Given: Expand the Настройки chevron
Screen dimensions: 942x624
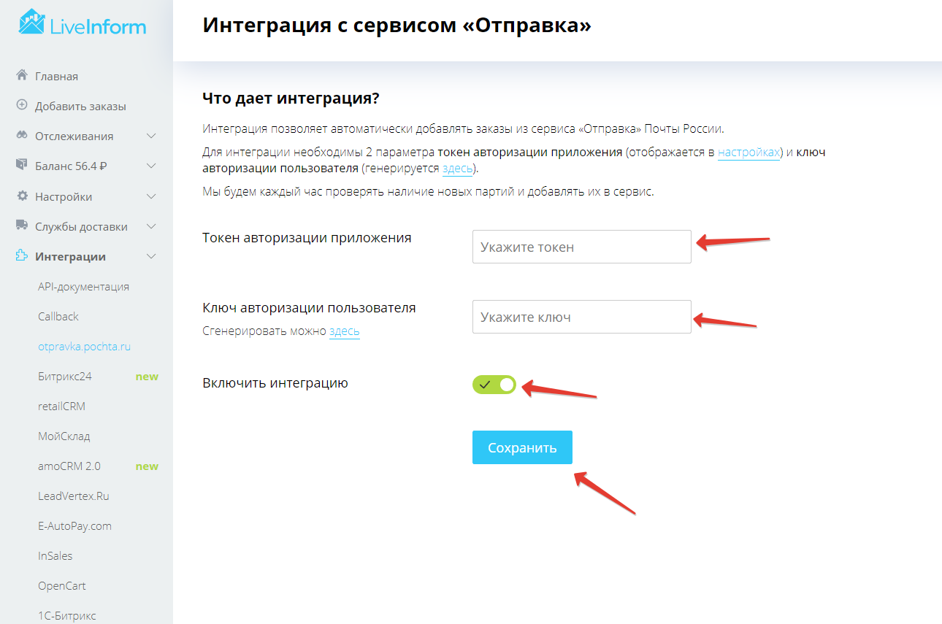Looking at the screenshot, I should [x=151, y=196].
